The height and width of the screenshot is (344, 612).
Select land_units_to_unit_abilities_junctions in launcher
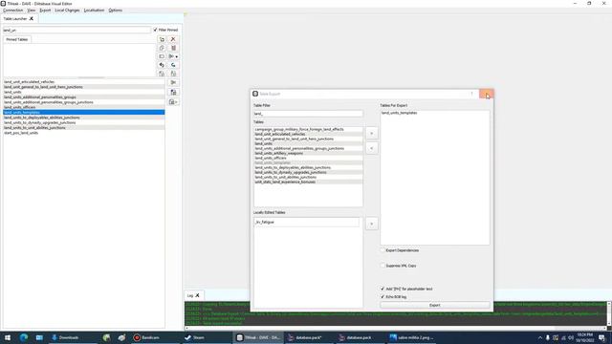(x=84, y=127)
